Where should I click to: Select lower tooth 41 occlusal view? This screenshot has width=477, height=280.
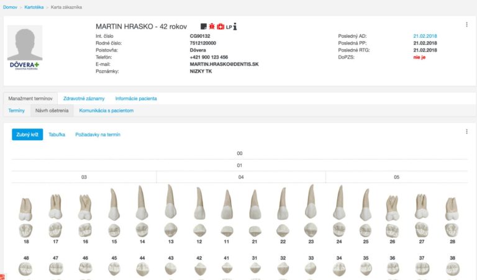tap(226, 269)
